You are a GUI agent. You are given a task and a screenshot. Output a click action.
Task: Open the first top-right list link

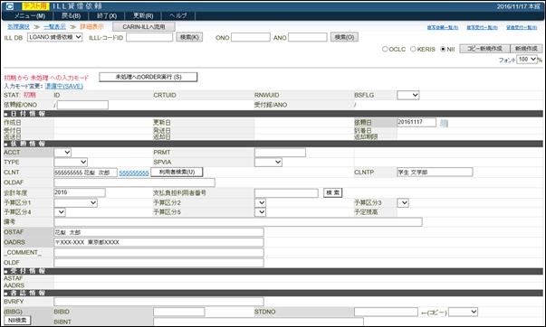coord(443,27)
